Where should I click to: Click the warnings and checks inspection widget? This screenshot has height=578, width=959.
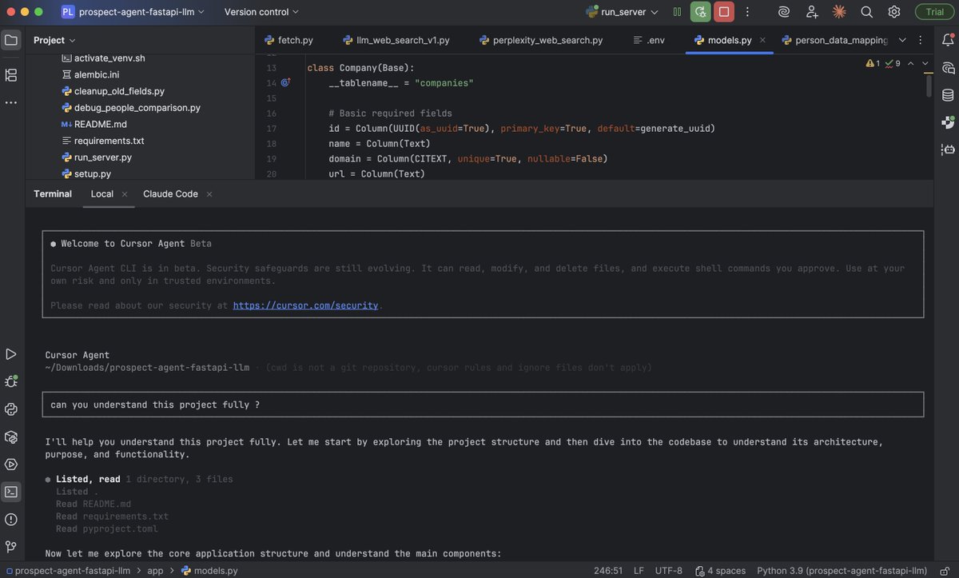[883, 63]
